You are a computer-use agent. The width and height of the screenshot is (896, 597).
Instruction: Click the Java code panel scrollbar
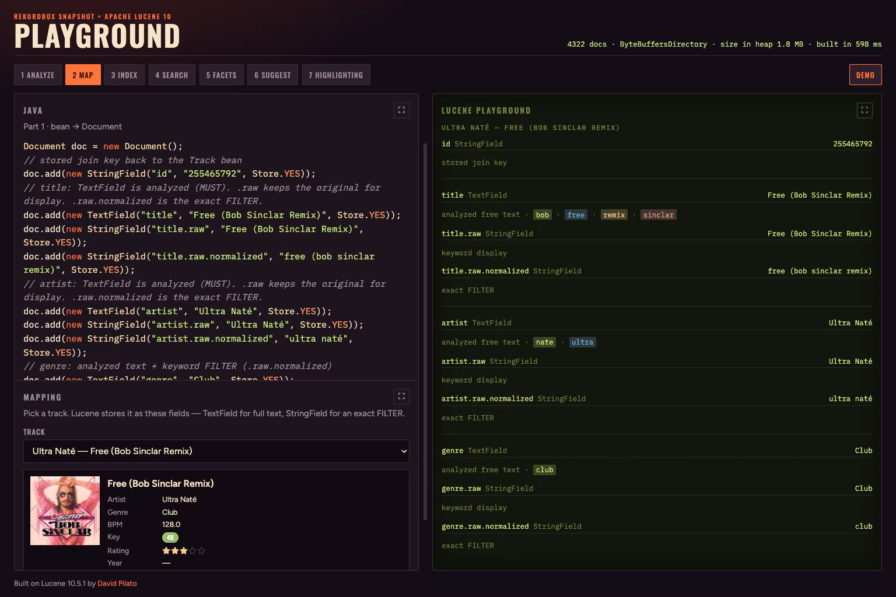[425, 332]
